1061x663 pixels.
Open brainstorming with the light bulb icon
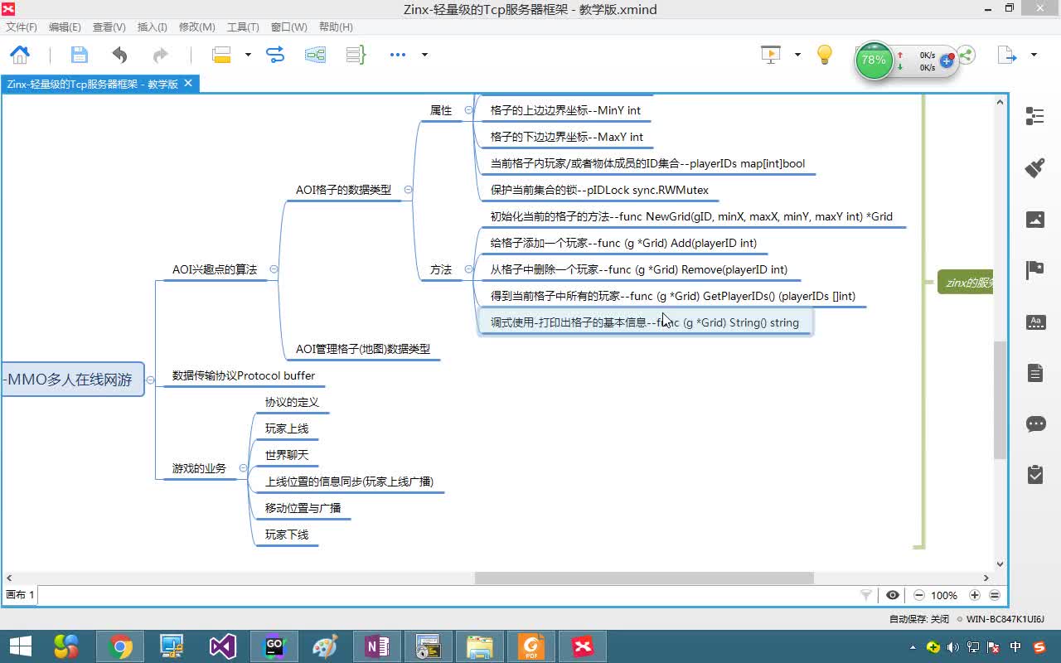click(824, 55)
